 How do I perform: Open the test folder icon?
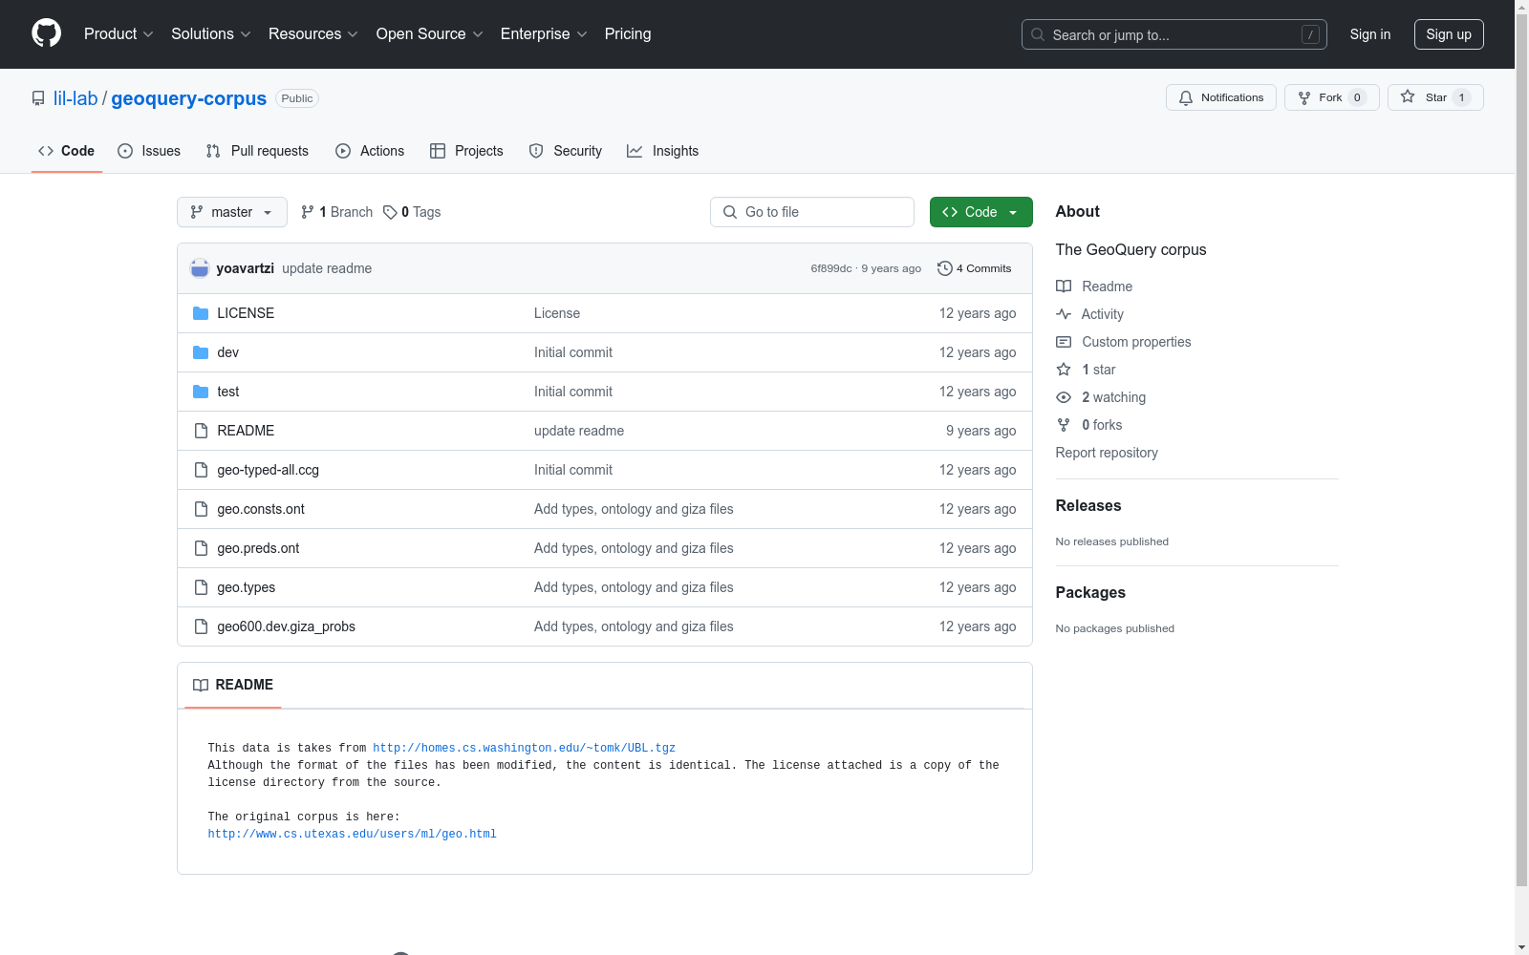tap(201, 392)
